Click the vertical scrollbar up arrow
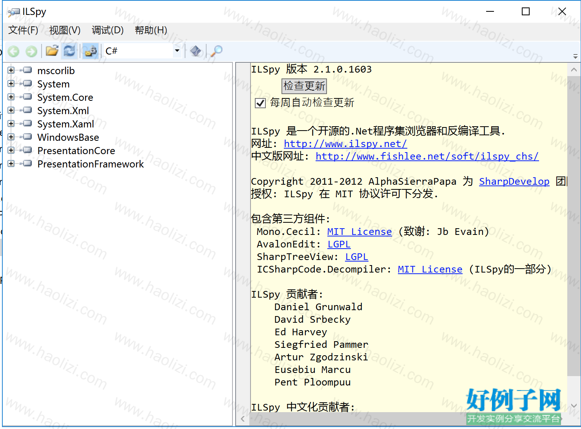This screenshot has width=581, height=429. (574, 70)
